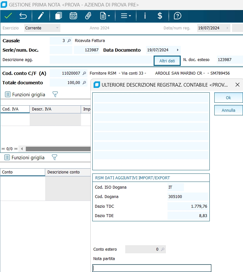Click the info 'i' toolbar icon
Viewport: 243px width, 272px height.
145,16
